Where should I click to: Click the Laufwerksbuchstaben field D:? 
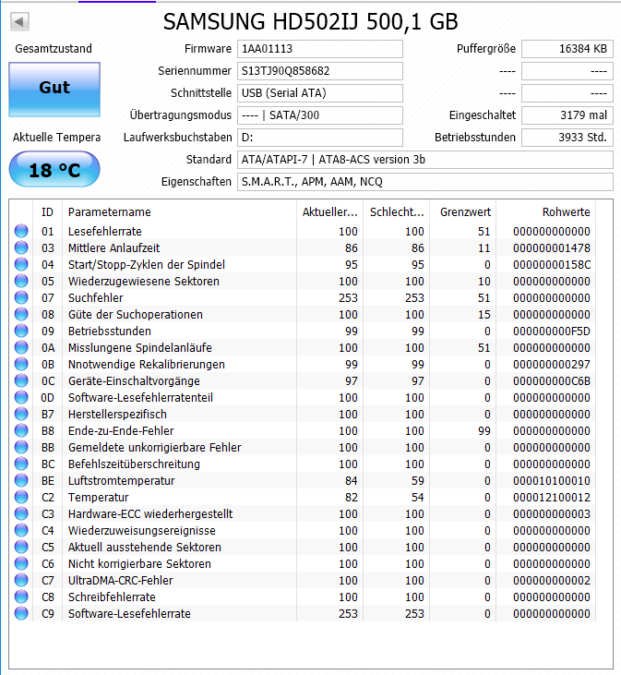coord(320,138)
